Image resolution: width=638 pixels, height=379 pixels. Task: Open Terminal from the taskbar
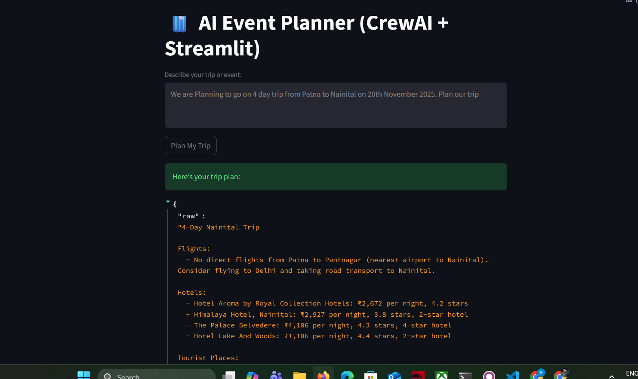[465, 375]
